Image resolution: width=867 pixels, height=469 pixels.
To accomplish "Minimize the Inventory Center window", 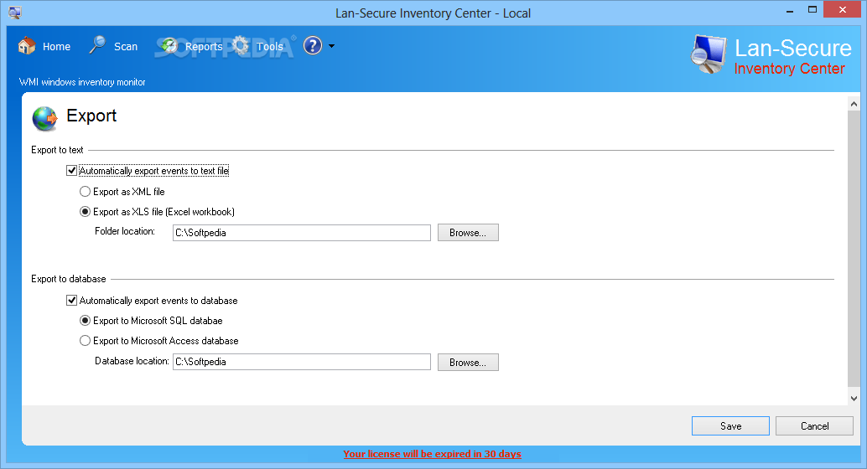I will tap(790, 10).
